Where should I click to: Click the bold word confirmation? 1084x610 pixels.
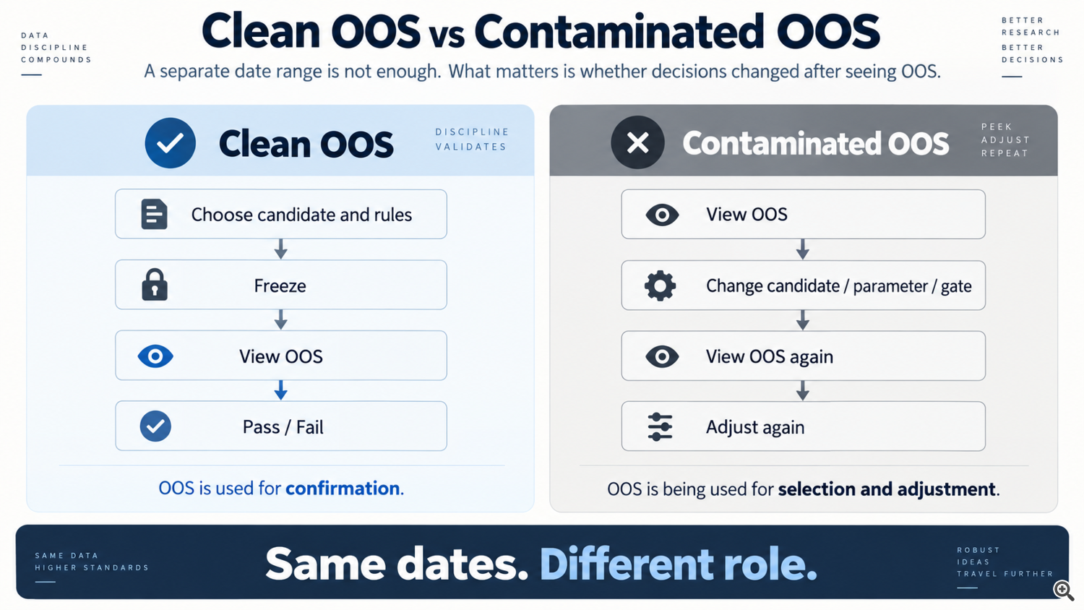(x=343, y=489)
